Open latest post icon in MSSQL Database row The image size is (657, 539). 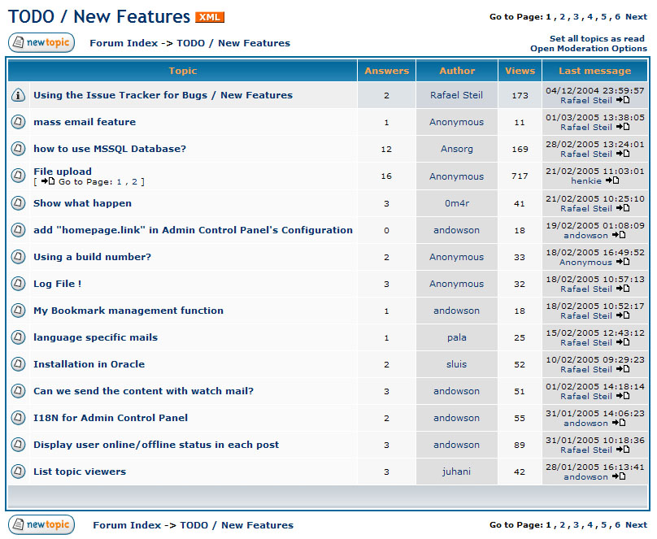(x=622, y=154)
